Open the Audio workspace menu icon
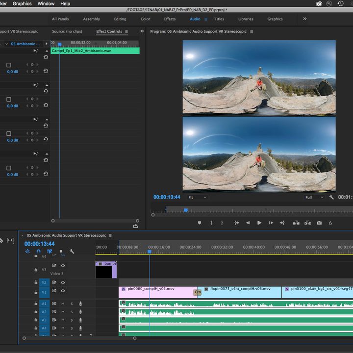 coord(206,19)
